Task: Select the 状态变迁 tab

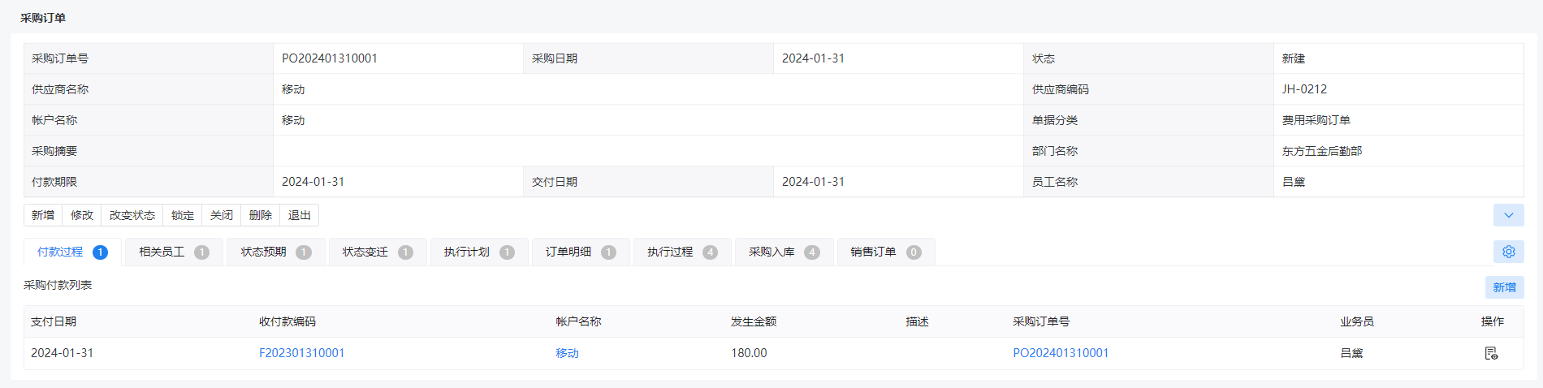Action: point(377,252)
